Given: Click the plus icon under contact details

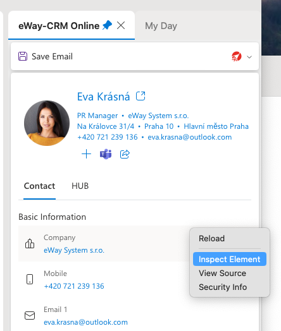Looking at the screenshot, I should coord(86,154).
